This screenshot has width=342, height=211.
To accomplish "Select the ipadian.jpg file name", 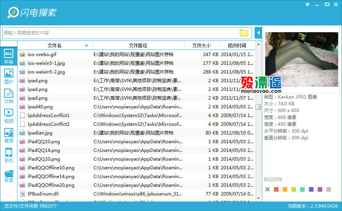I will pos(40,133).
